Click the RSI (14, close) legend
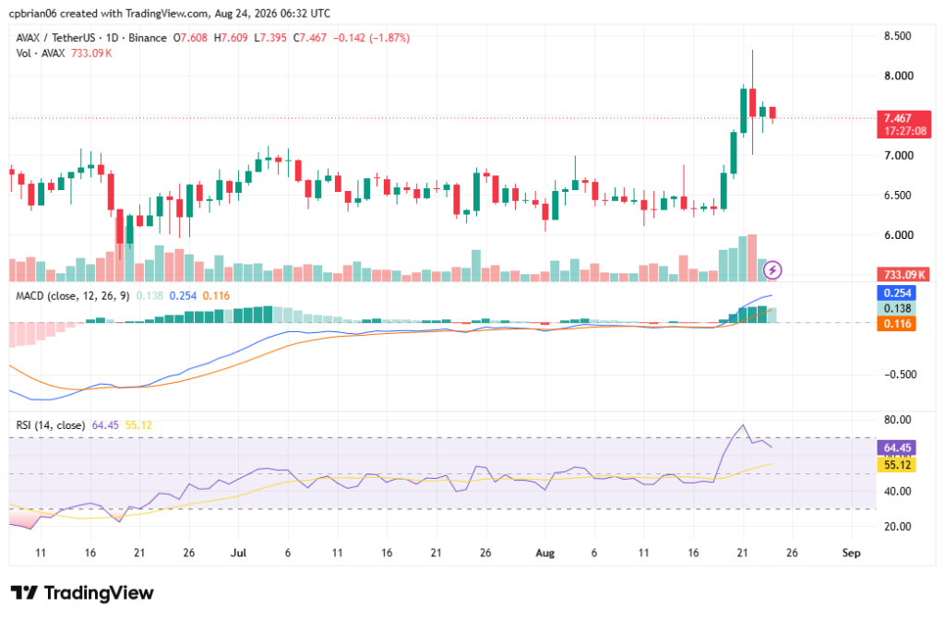The image size is (945, 620). (50, 425)
